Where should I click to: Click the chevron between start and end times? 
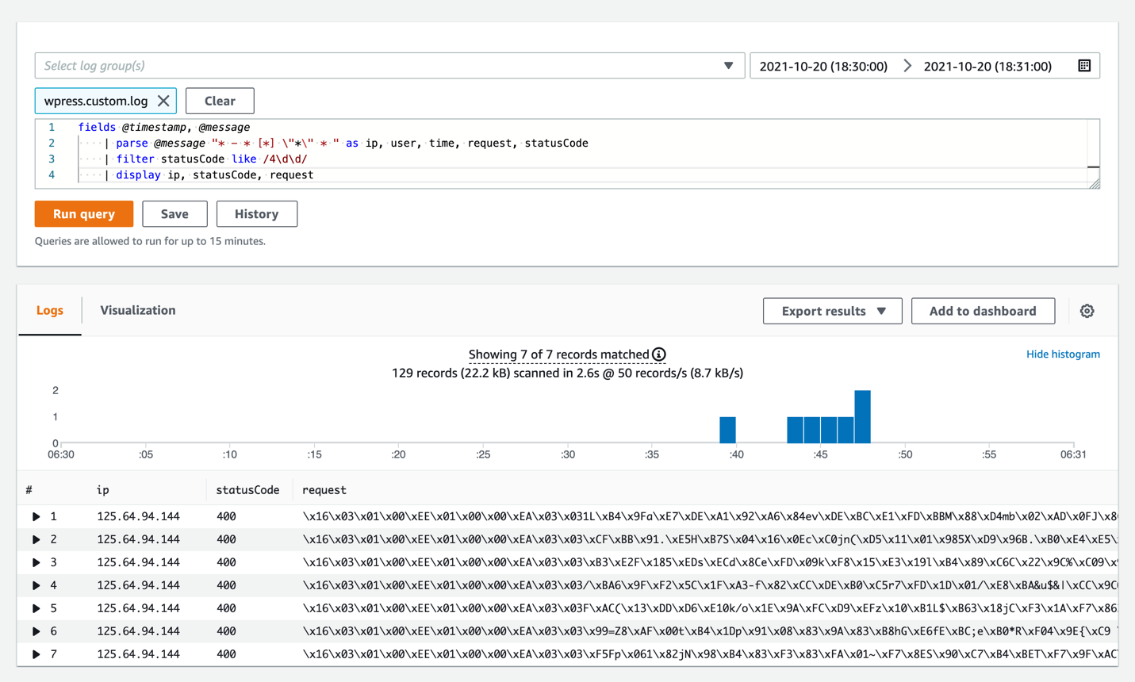pyautogui.click(x=907, y=66)
